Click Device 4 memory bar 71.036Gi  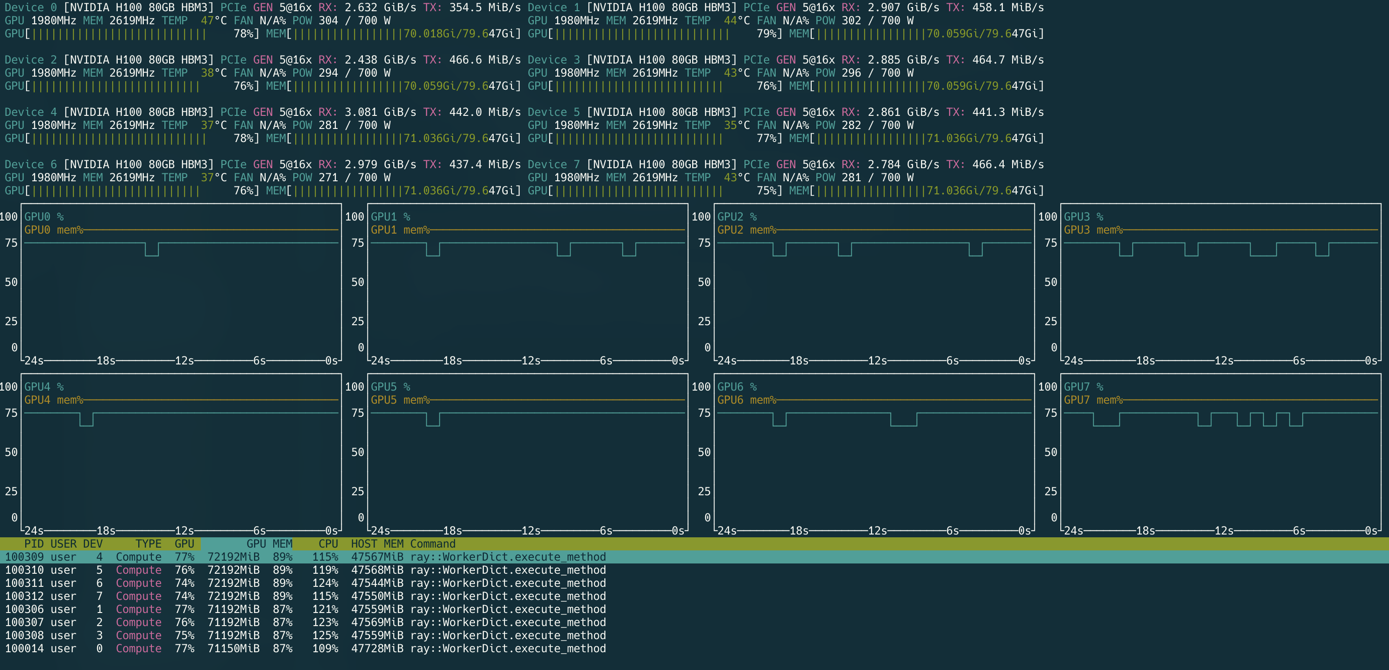coord(394,139)
